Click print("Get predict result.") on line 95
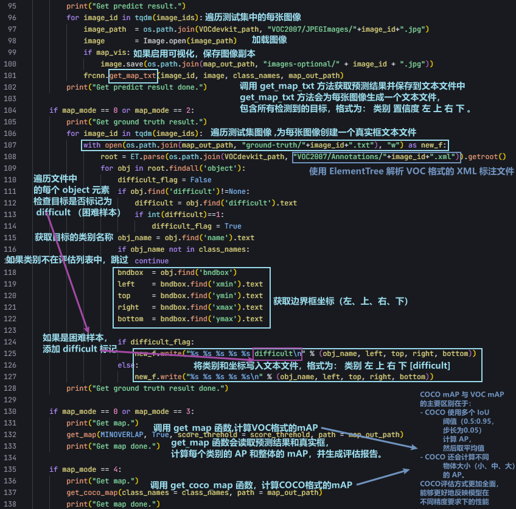 point(126,6)
